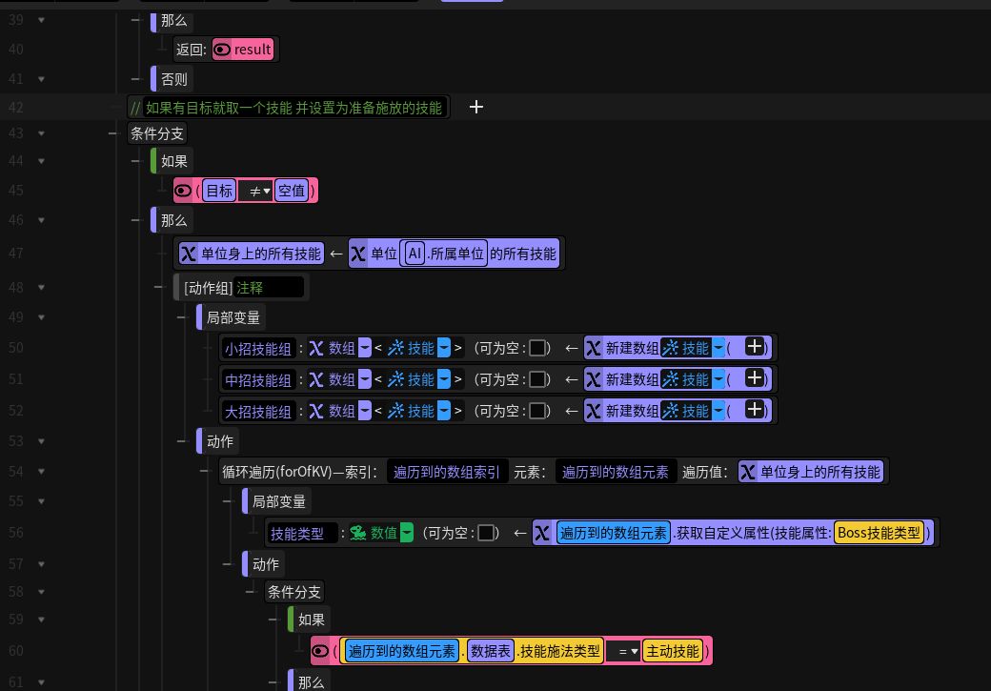Click the 目标 variable chip in condition
Screen dimensions: 991x691
(219, 191)
